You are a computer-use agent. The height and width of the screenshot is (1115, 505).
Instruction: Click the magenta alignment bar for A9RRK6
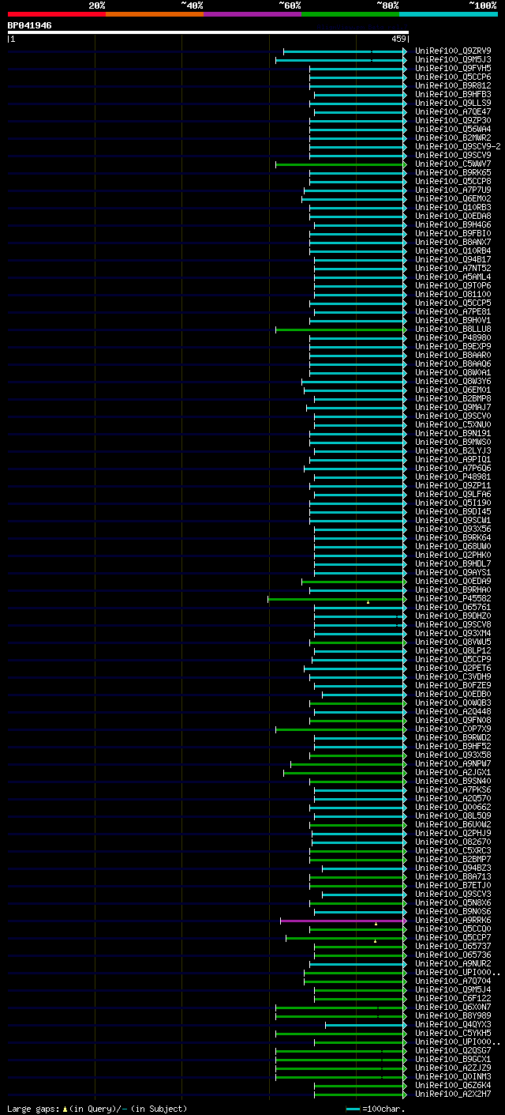[343, 920]
